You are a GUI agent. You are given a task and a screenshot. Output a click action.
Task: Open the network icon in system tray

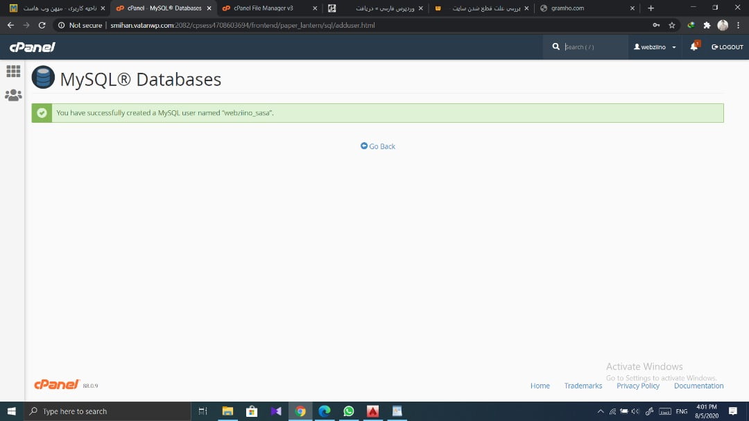(x=612, y=411)
